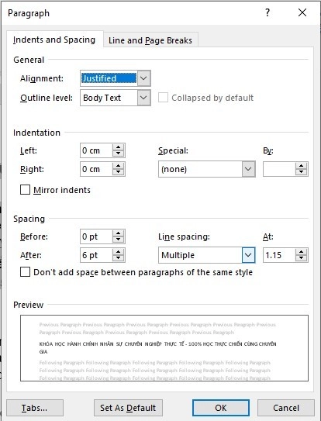Confirm settings with OK button
321x421 pixels.
click(221, 408)
